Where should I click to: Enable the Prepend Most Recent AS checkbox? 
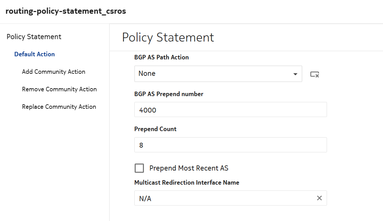coord(139,168)
